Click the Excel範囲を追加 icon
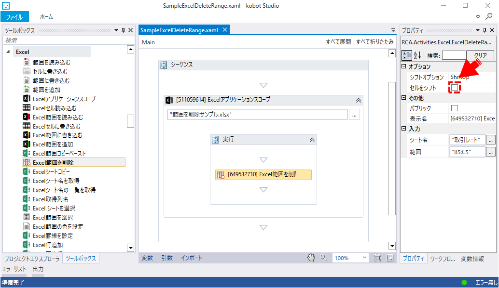This screenshot has width=499, height=288. pos(27,144)
